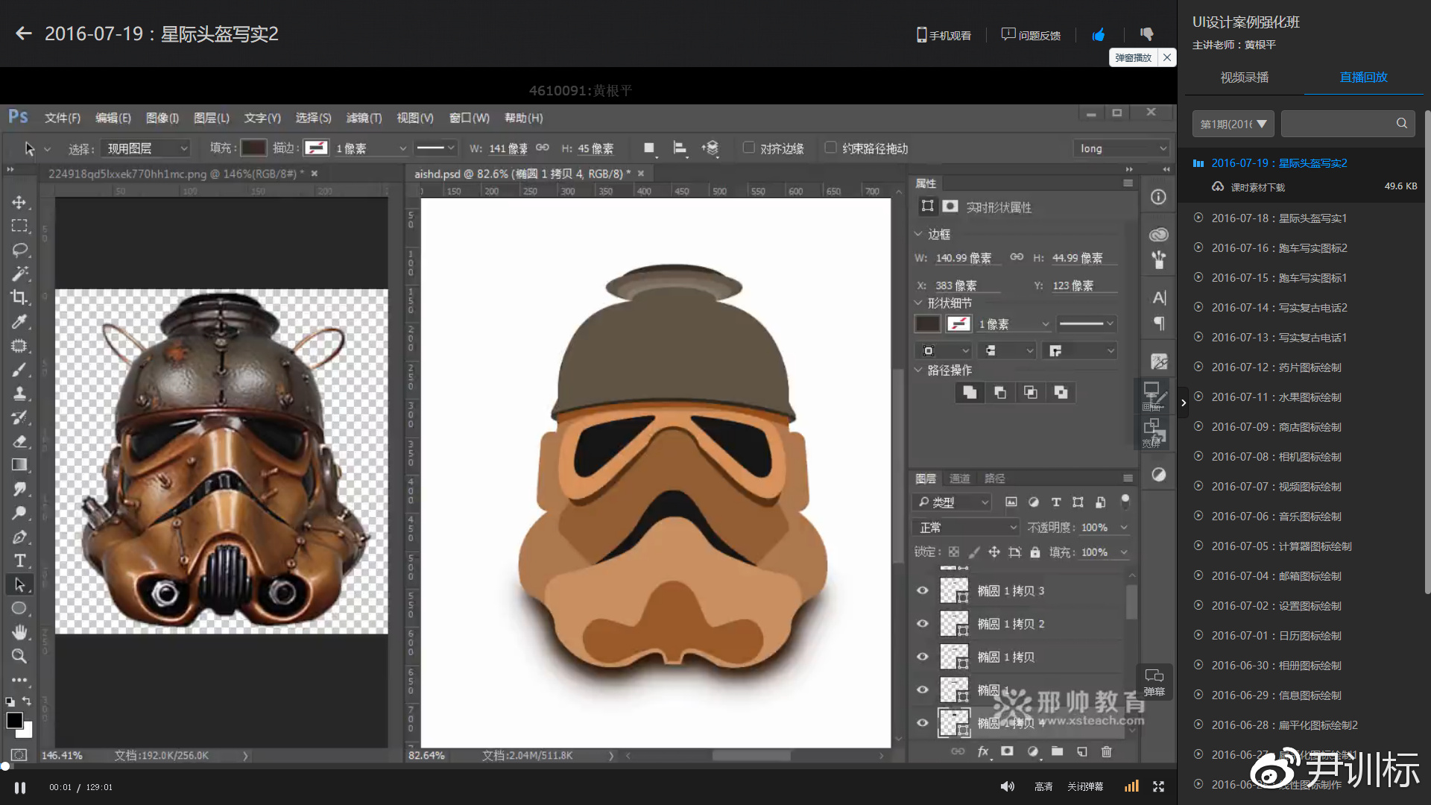This screenshot has width=1431, height=805.
Task: Click the 问题反馈 link
Action: 1031,35
